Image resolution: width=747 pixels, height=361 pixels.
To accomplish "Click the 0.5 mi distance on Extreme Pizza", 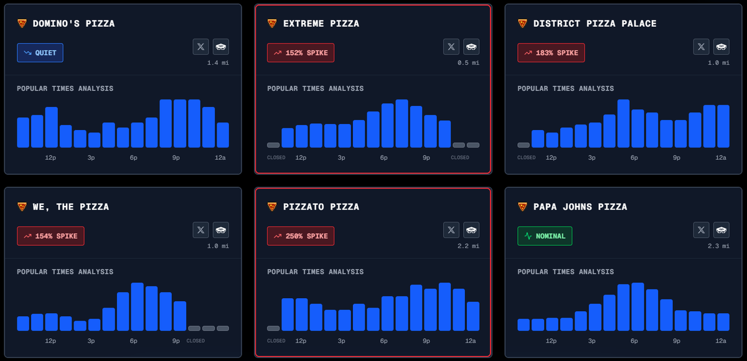I will pyautogui.click(x=468, y=63).
